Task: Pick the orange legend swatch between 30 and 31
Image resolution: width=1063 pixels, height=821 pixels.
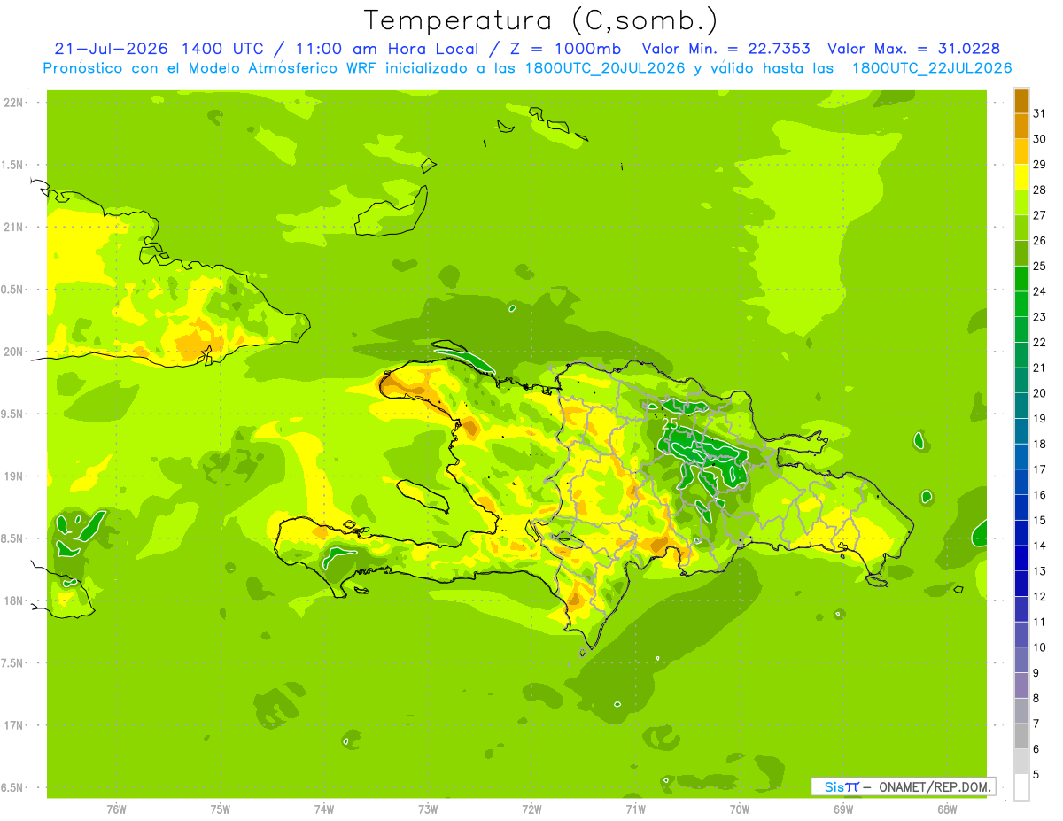Action: [1021, 127]
